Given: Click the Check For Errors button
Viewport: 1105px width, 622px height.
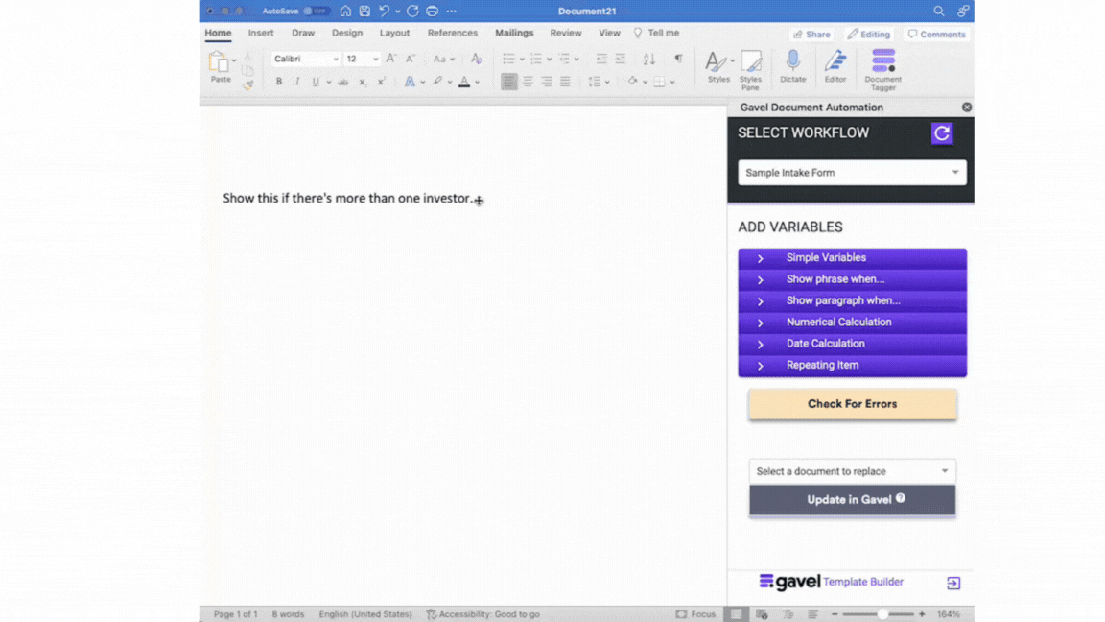Looking at the screenshot, I should click(x=852, y=404).
